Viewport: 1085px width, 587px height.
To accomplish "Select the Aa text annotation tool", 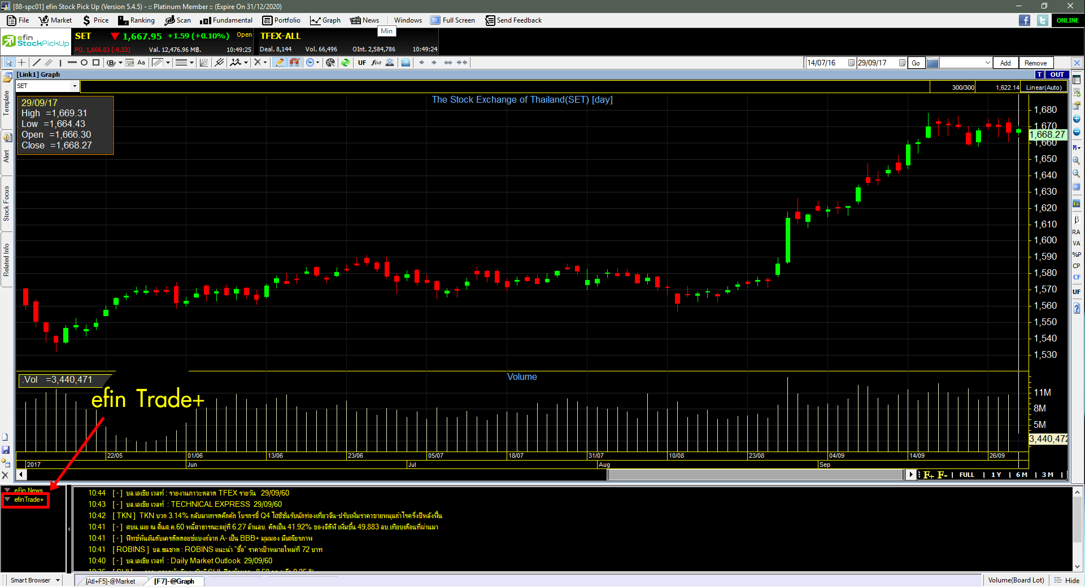I will tap(141, 63).
